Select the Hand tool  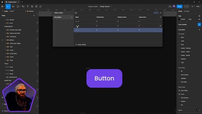pyautogui.click(x=36, y=6)
